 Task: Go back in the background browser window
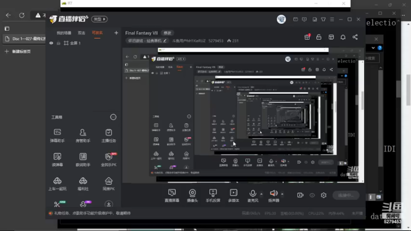click(8, 15)
